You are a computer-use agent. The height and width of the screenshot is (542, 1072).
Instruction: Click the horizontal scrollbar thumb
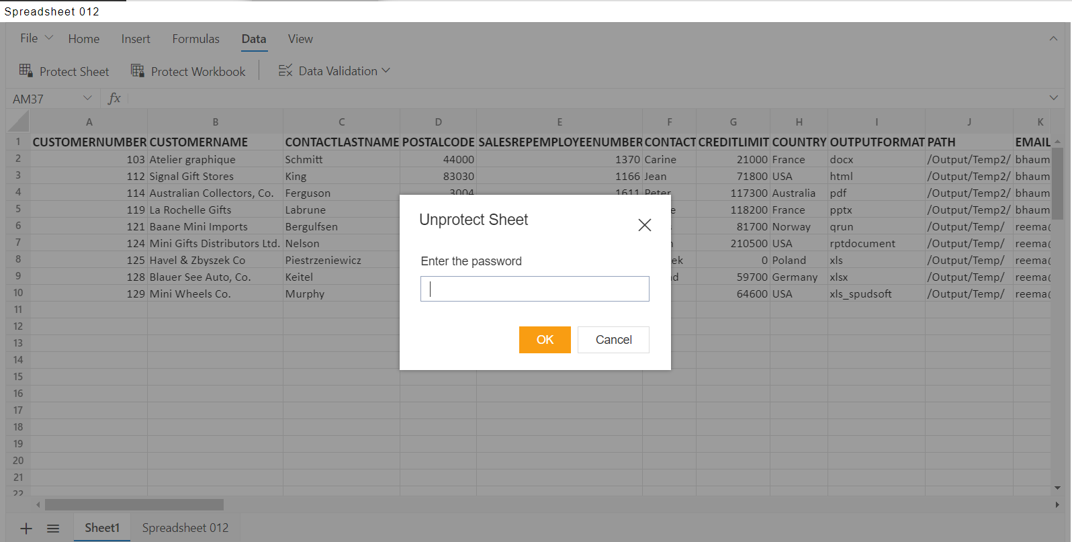[134, 504]
